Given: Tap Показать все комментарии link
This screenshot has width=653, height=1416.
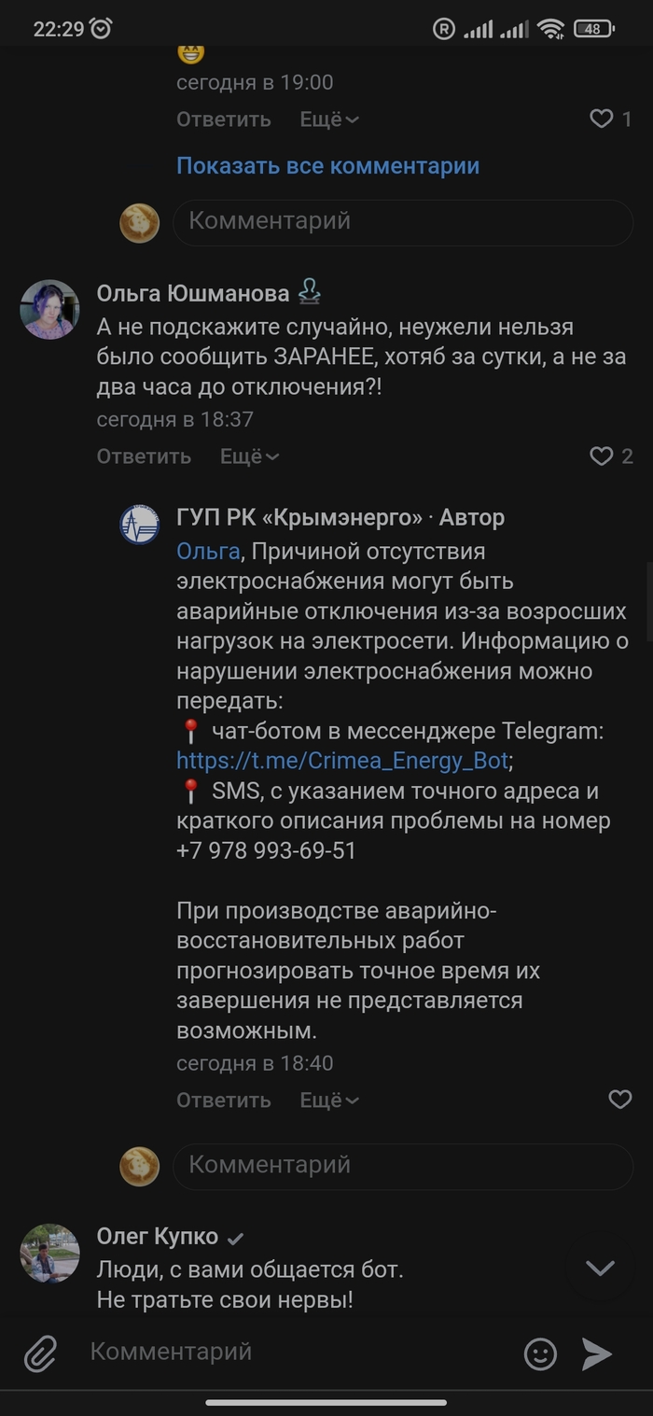Looking at the screenshot, I should coord(327,166).
